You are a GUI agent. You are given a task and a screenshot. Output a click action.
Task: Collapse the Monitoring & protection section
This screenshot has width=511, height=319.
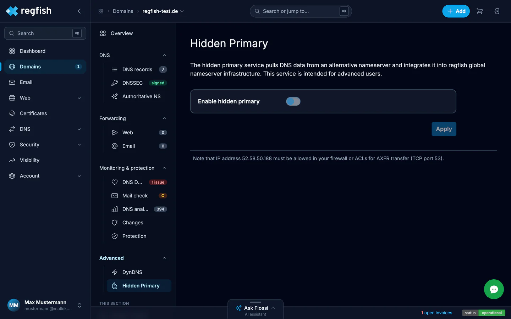click(x=164, y=168)
